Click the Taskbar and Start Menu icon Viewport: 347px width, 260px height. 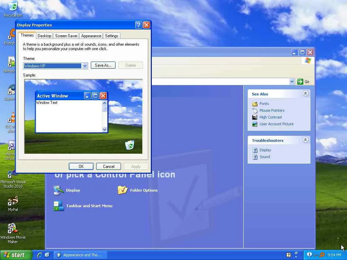click(x=59, y=206)
